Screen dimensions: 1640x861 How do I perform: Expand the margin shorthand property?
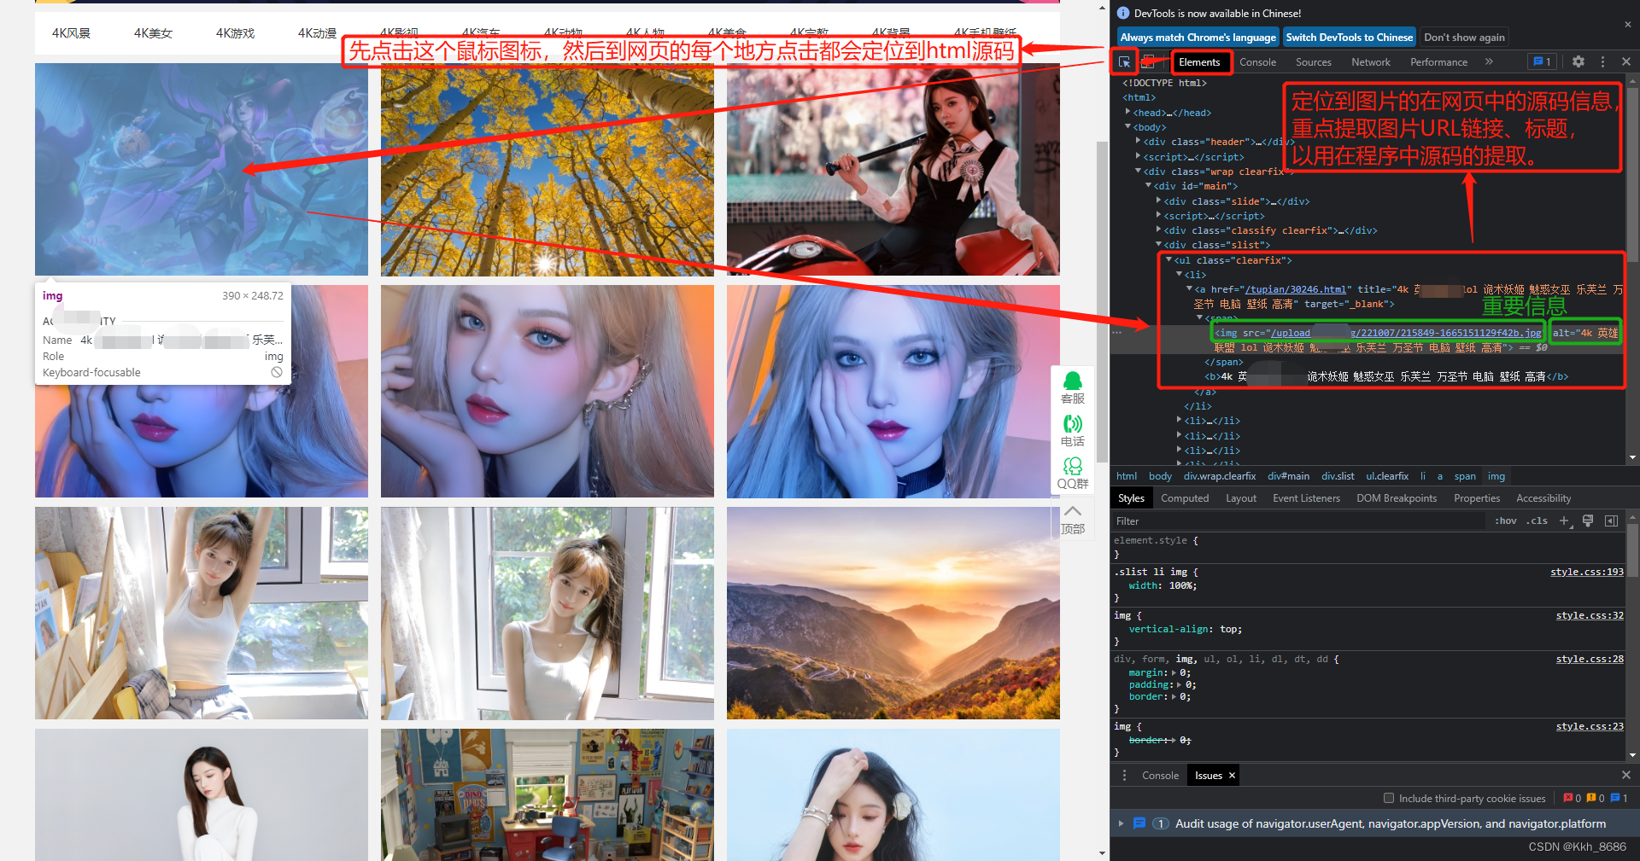pyautogui.click(x=1174, y=673)
